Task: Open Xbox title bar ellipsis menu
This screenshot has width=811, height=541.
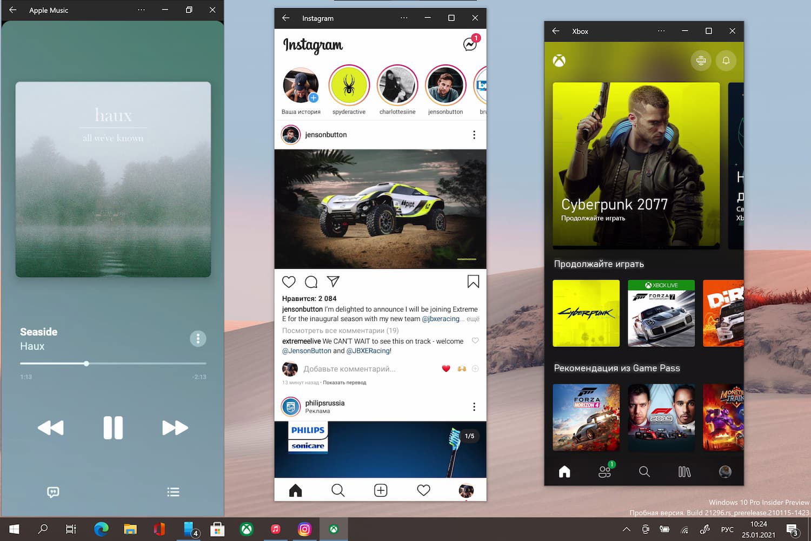Action: (661, 31)
